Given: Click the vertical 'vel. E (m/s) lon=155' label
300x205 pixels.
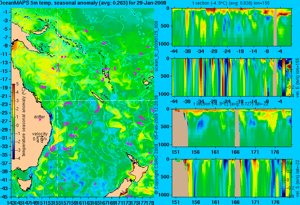Looking at the screenshot, I should pyautogui.click(x=297, y=78).
